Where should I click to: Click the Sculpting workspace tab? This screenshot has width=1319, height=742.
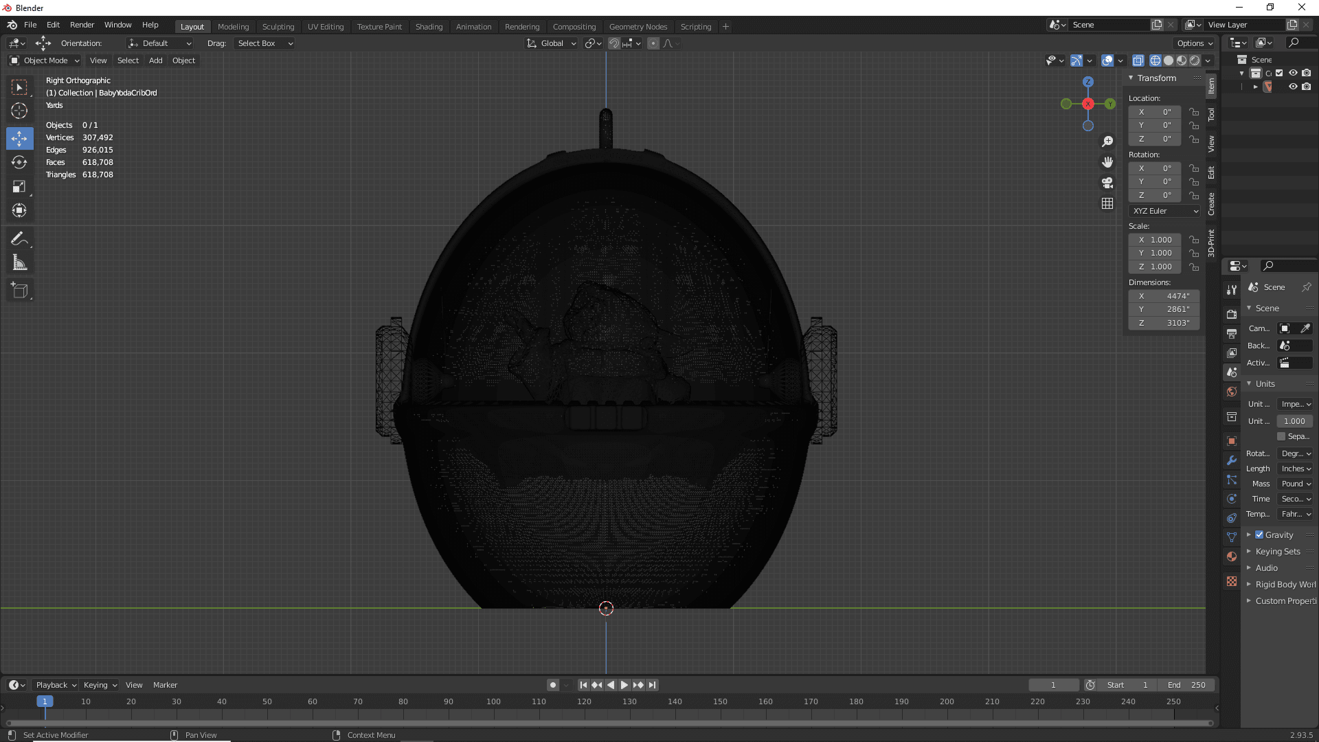278,26
